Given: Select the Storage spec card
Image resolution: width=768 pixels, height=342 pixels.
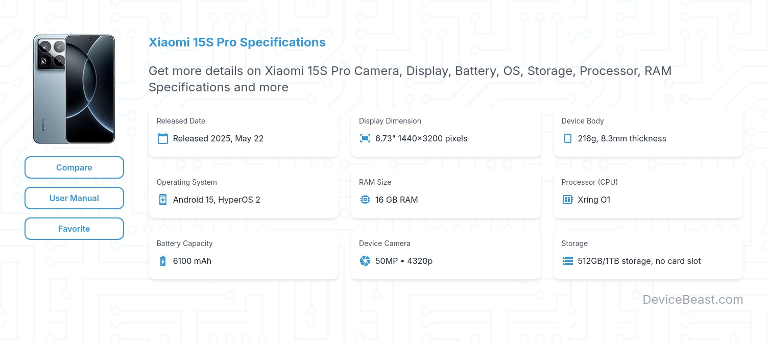Looking at the screenshot, I should coord(649,253).
